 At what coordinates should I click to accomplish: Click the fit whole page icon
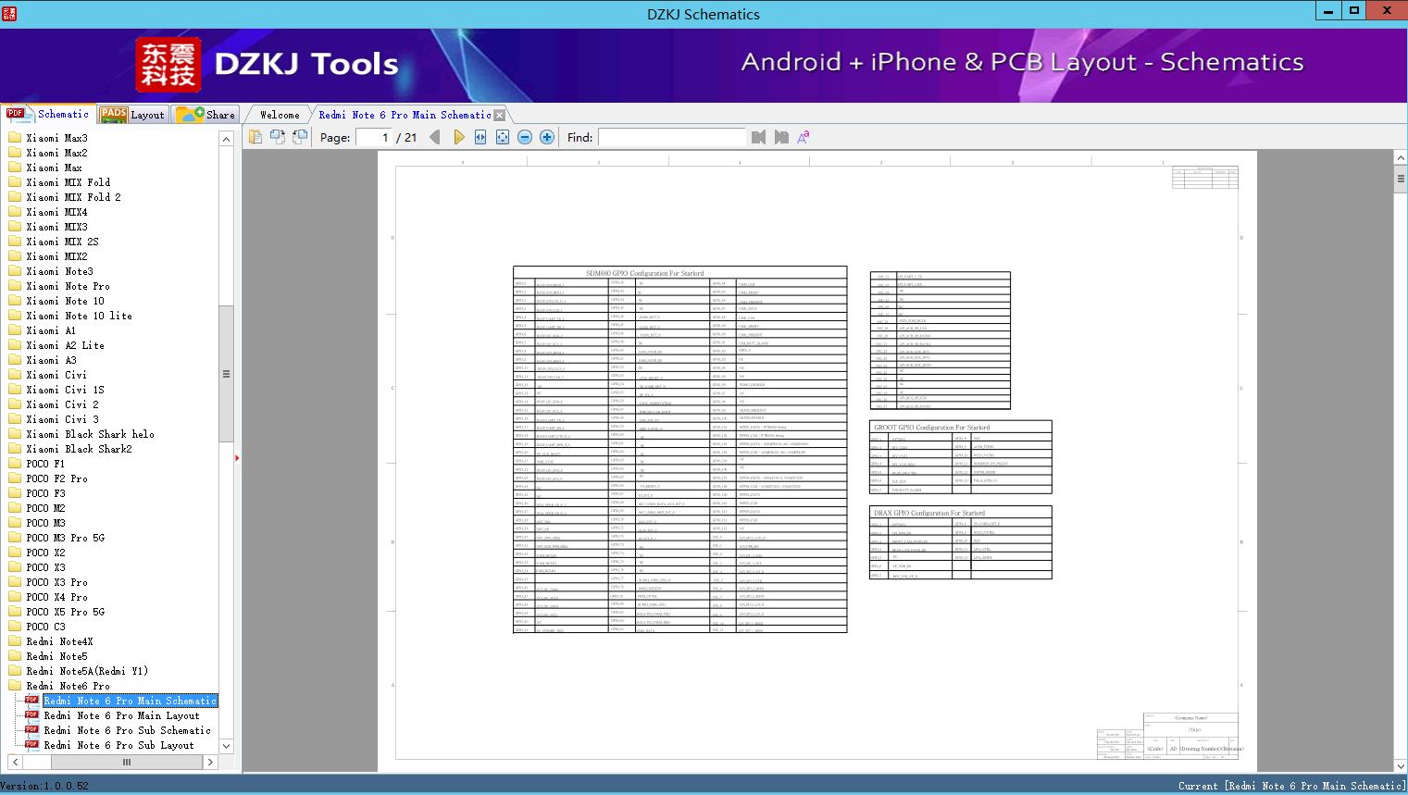(503, 137)
